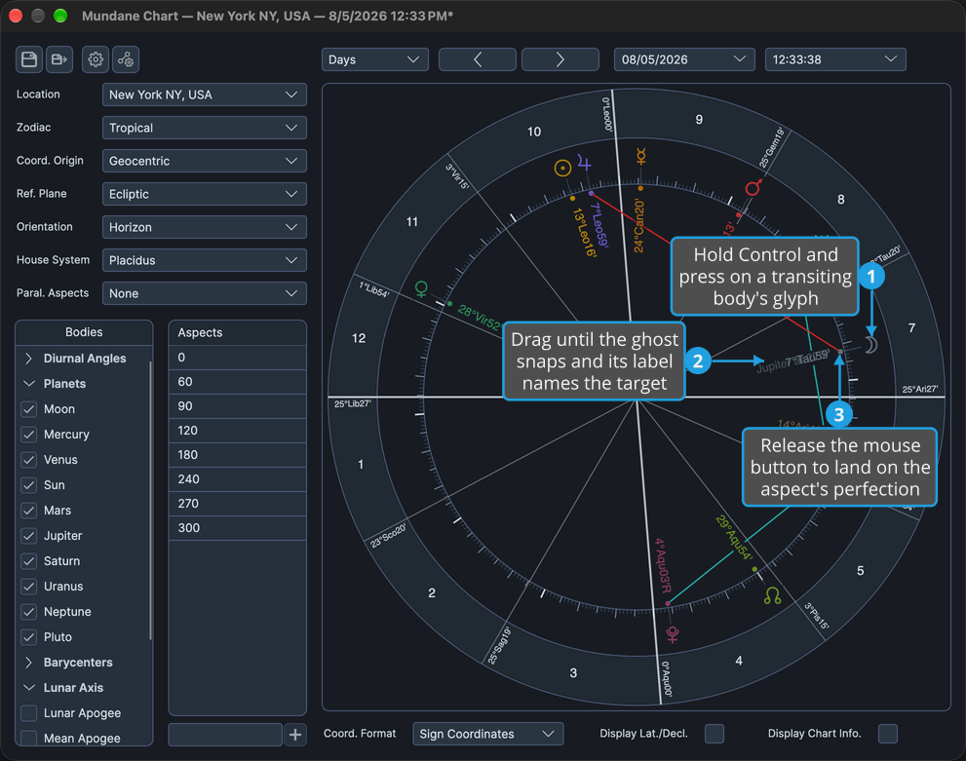Click the save chart floppy-disk icon

click(29, 59)
